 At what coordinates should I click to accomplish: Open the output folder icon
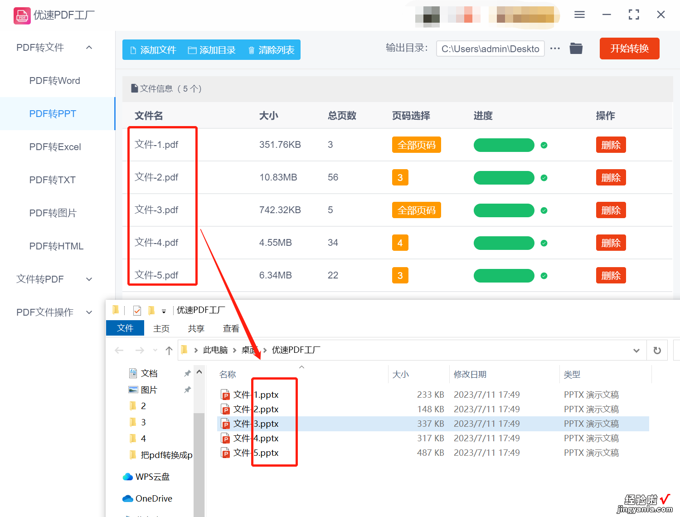[x=576, y=48]
